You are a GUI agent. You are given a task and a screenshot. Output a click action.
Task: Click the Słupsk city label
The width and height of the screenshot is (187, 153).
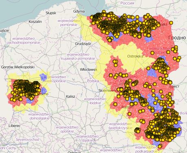click(51, 13)
